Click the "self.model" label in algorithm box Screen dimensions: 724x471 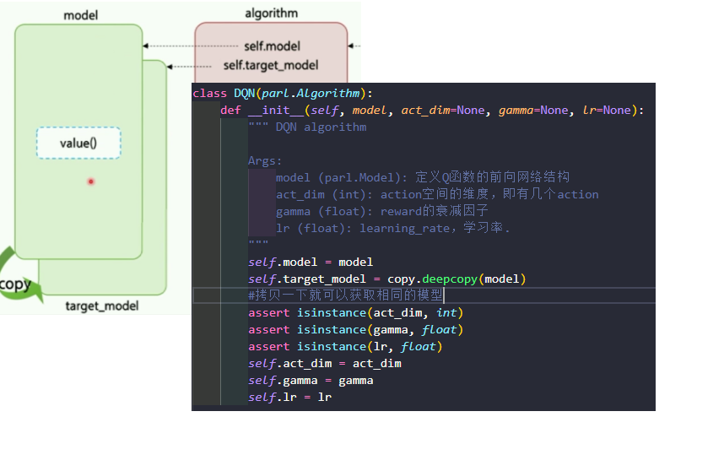click(x=272, y=46)
